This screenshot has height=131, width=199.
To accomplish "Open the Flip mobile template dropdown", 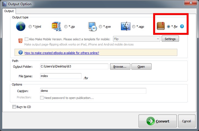I will pos(137,39).
